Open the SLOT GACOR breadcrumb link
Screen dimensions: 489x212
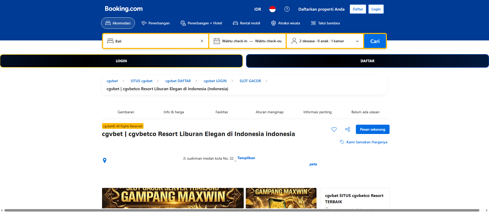point(250,81)
